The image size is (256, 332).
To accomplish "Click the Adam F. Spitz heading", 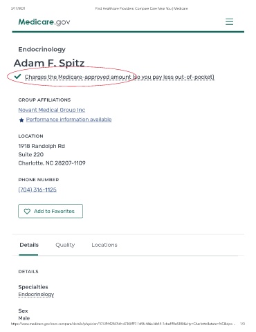I will click(49, 63).
